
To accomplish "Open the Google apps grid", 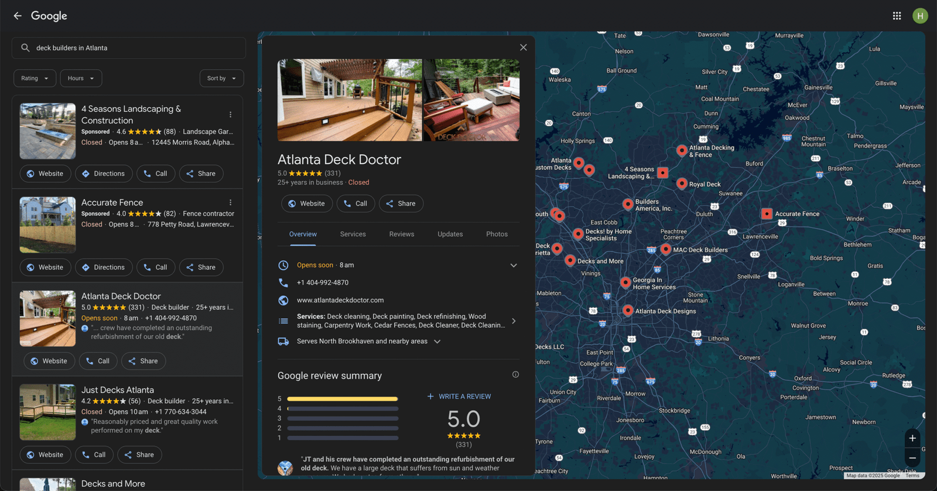I will (897, 16).
